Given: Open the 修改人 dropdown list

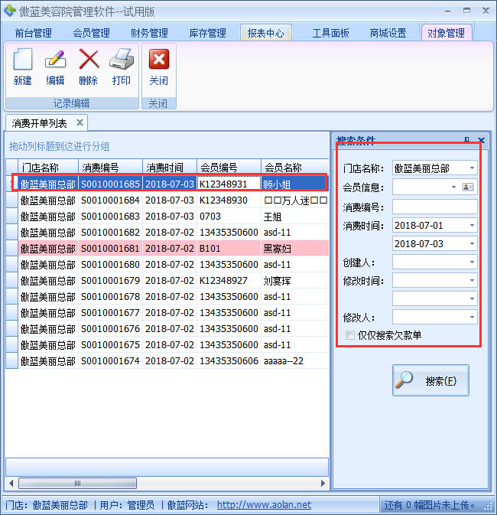Looking at the screenshot, I should pyautogui.click(x=472, y=317).
